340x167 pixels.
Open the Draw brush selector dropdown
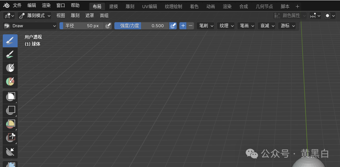(x=30, y=26)
